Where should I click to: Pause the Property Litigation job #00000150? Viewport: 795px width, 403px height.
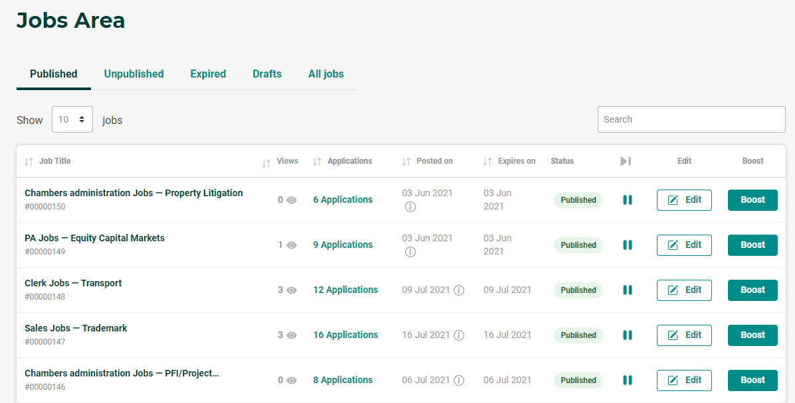(x=627, y=200)
